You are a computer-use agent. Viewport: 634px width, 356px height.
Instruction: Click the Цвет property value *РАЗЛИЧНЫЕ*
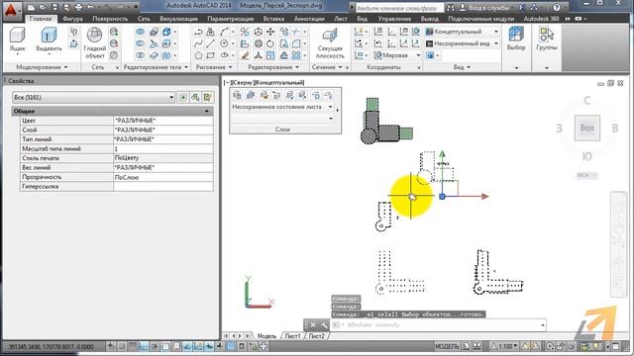[x=162, y=121]
